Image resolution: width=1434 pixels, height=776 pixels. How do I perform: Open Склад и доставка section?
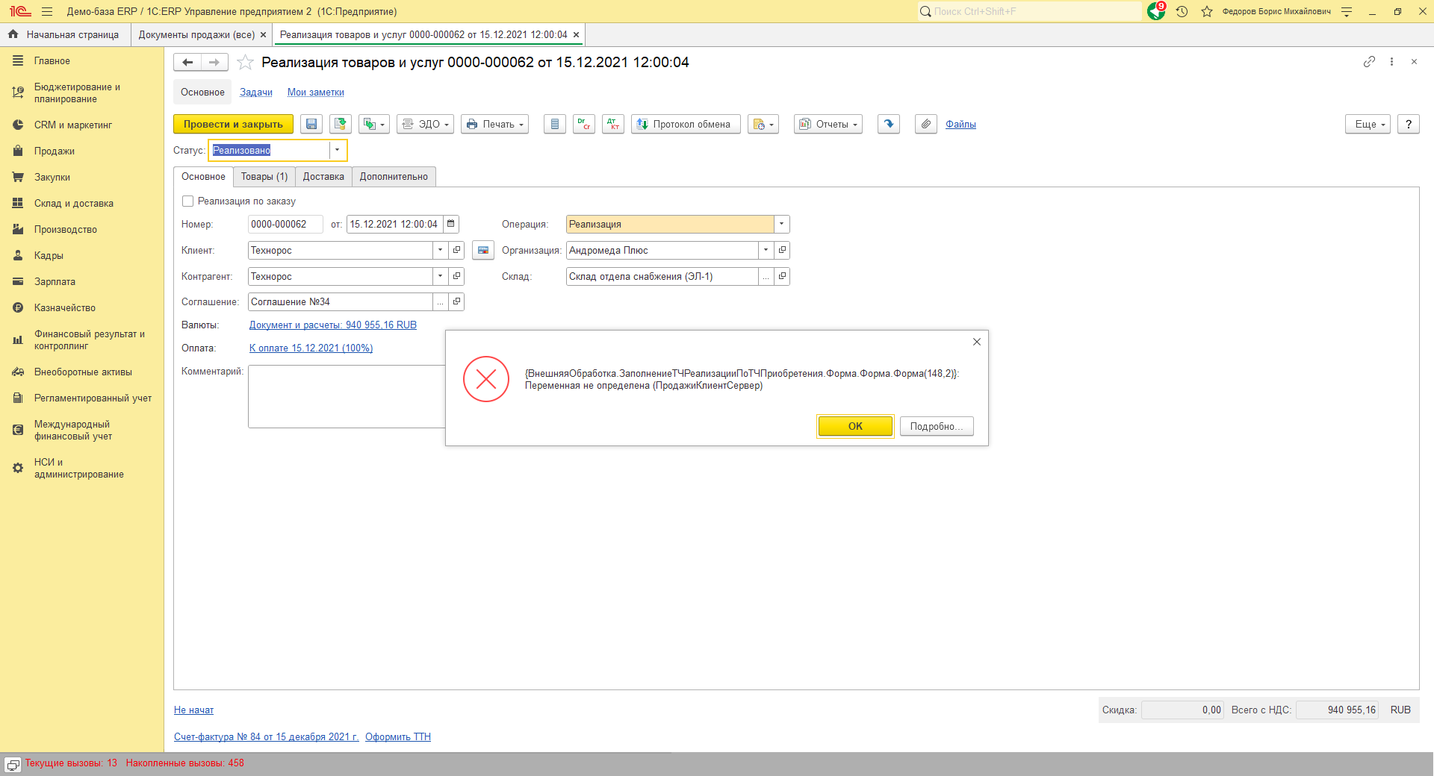[74, 203]
